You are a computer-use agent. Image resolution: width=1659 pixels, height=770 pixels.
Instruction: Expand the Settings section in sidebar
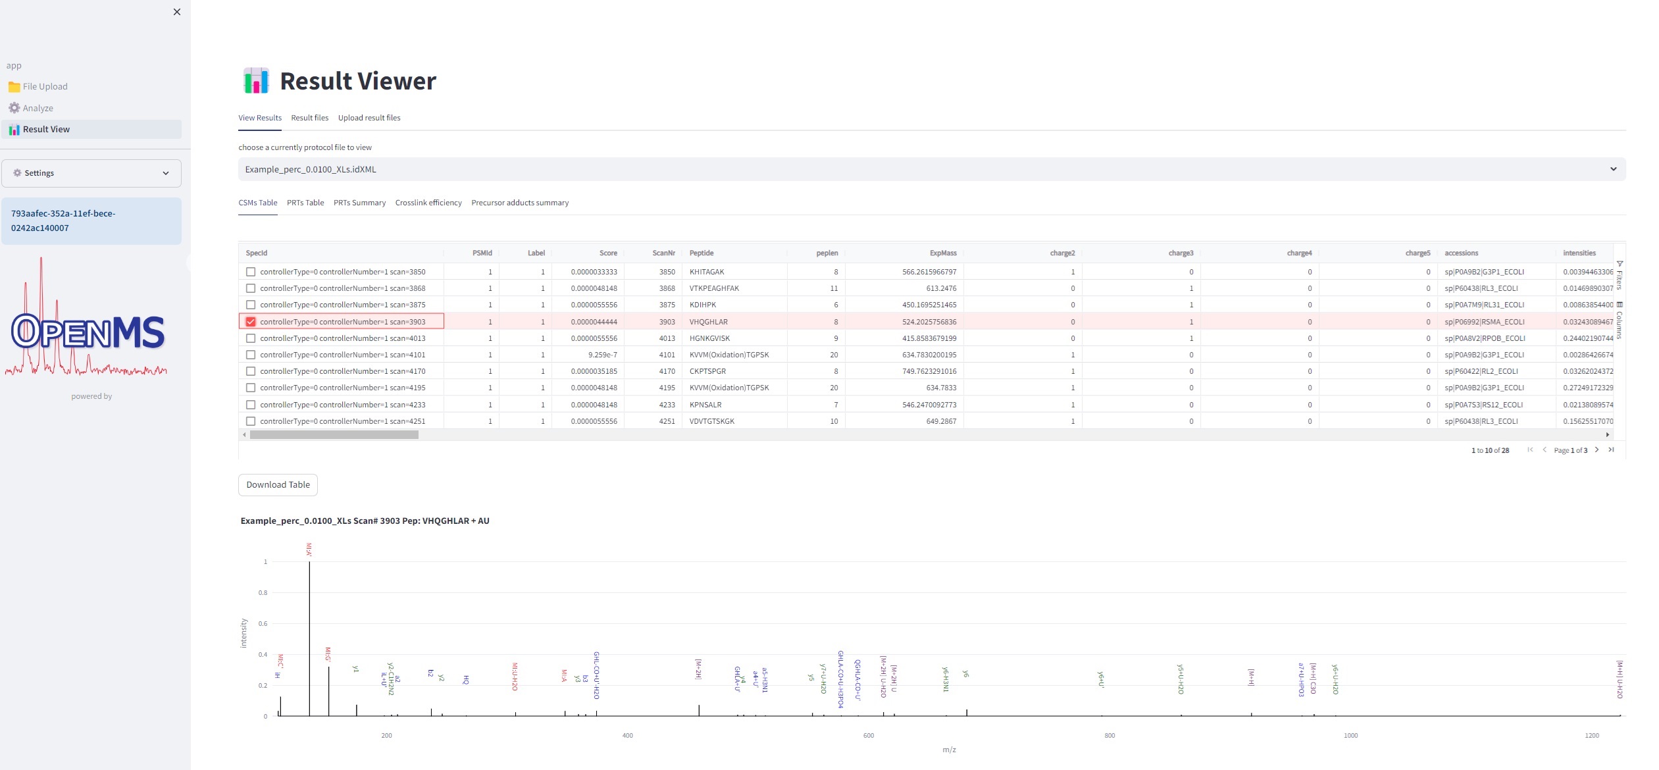click(91, 173)
